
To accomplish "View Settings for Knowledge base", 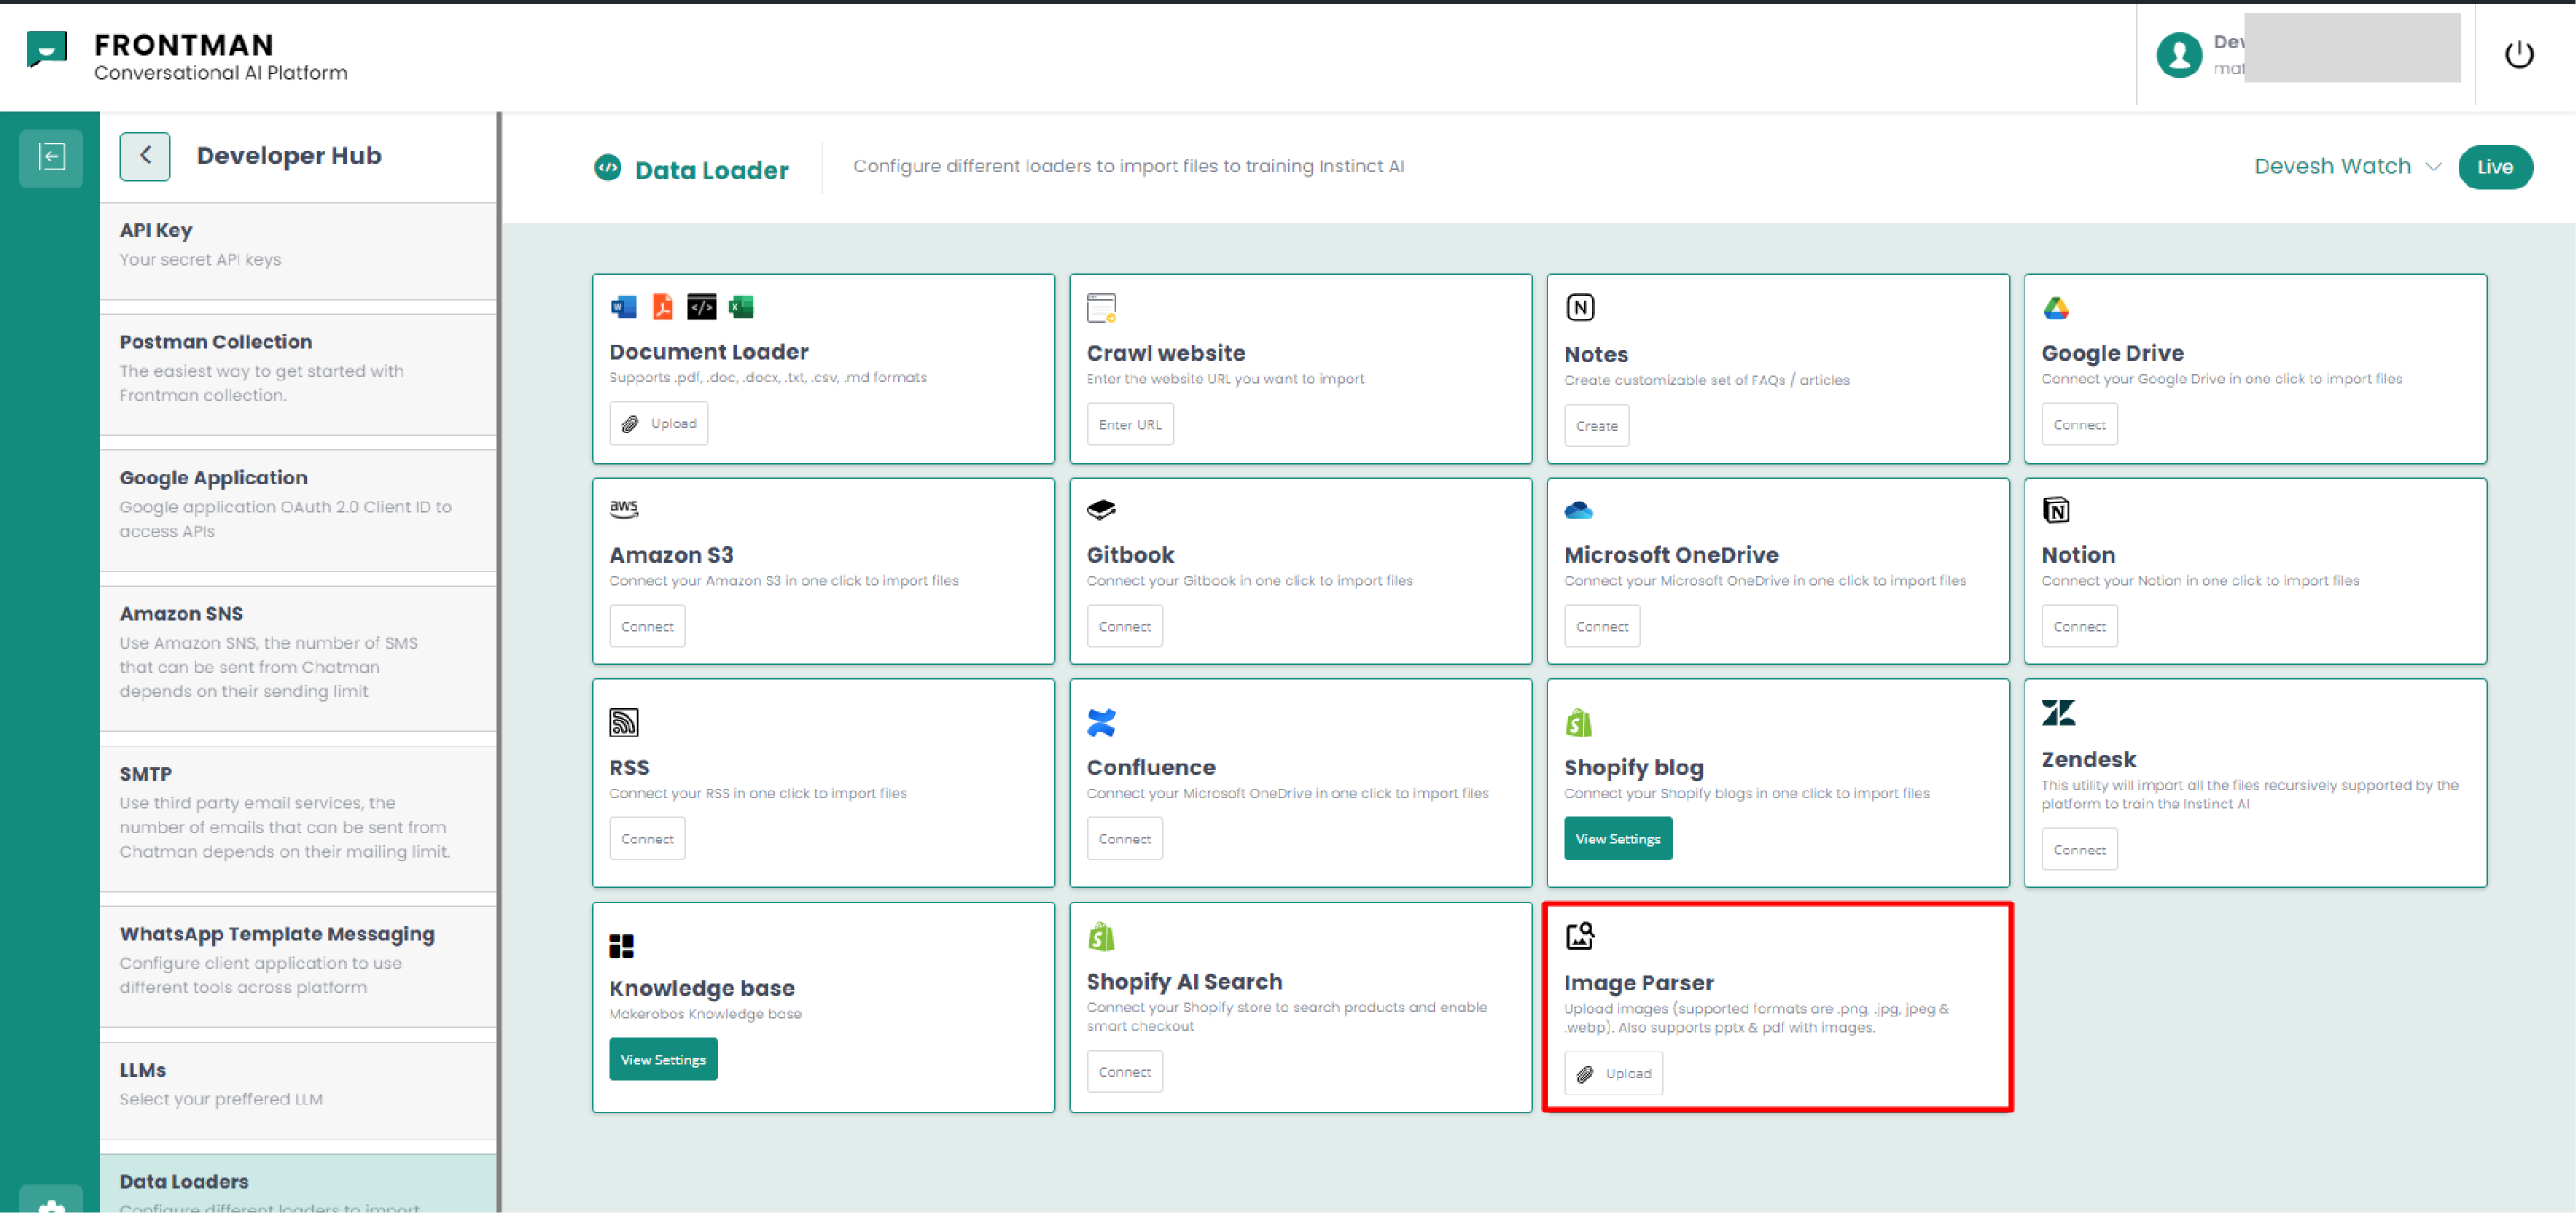I will 663,1059.
